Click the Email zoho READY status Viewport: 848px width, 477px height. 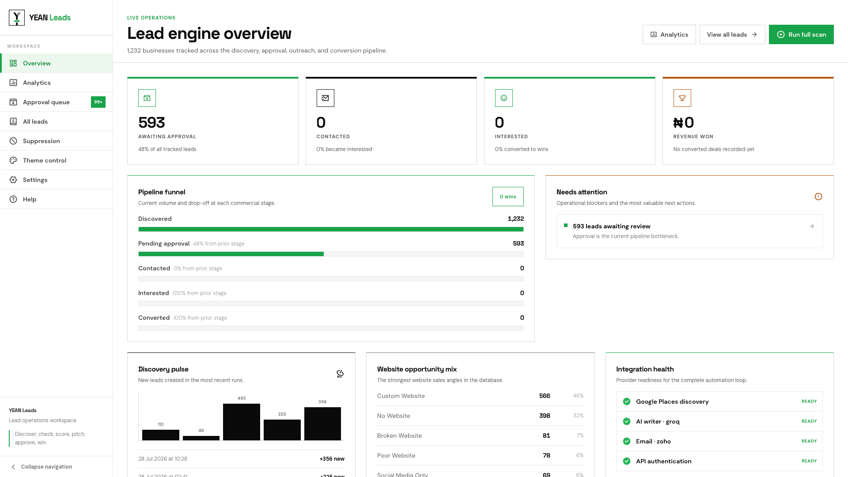tap(809, 441)
